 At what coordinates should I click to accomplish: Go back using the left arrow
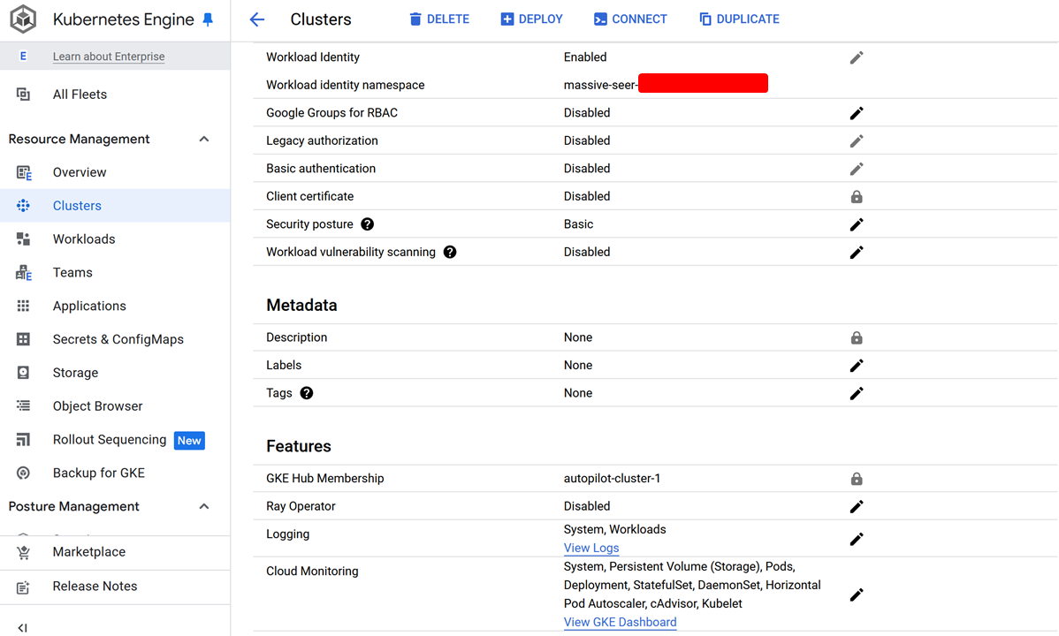click(x=256, y=19)
